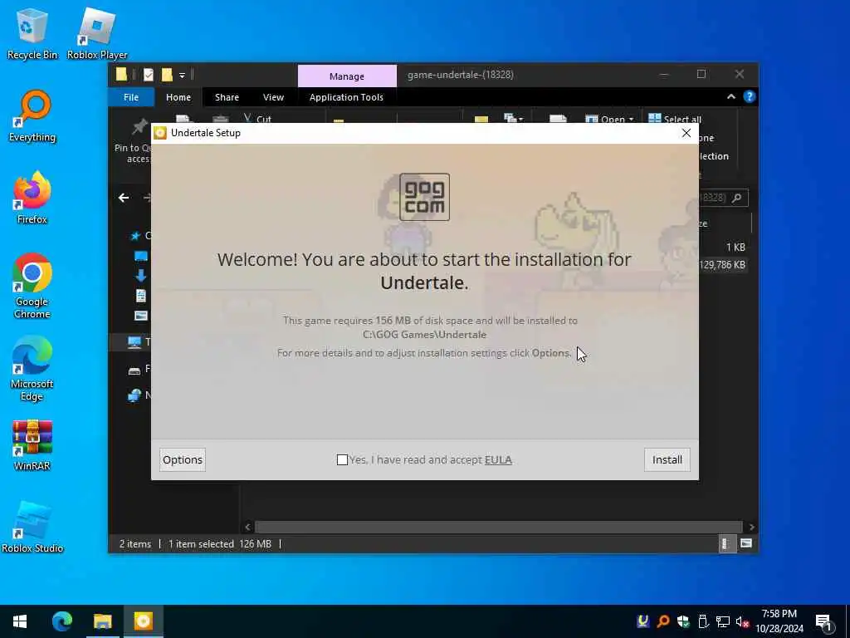The width and height of the screenshot is (850, 638).
Task: Click the gog.com logo in the installer
Action: pos(424,197)
